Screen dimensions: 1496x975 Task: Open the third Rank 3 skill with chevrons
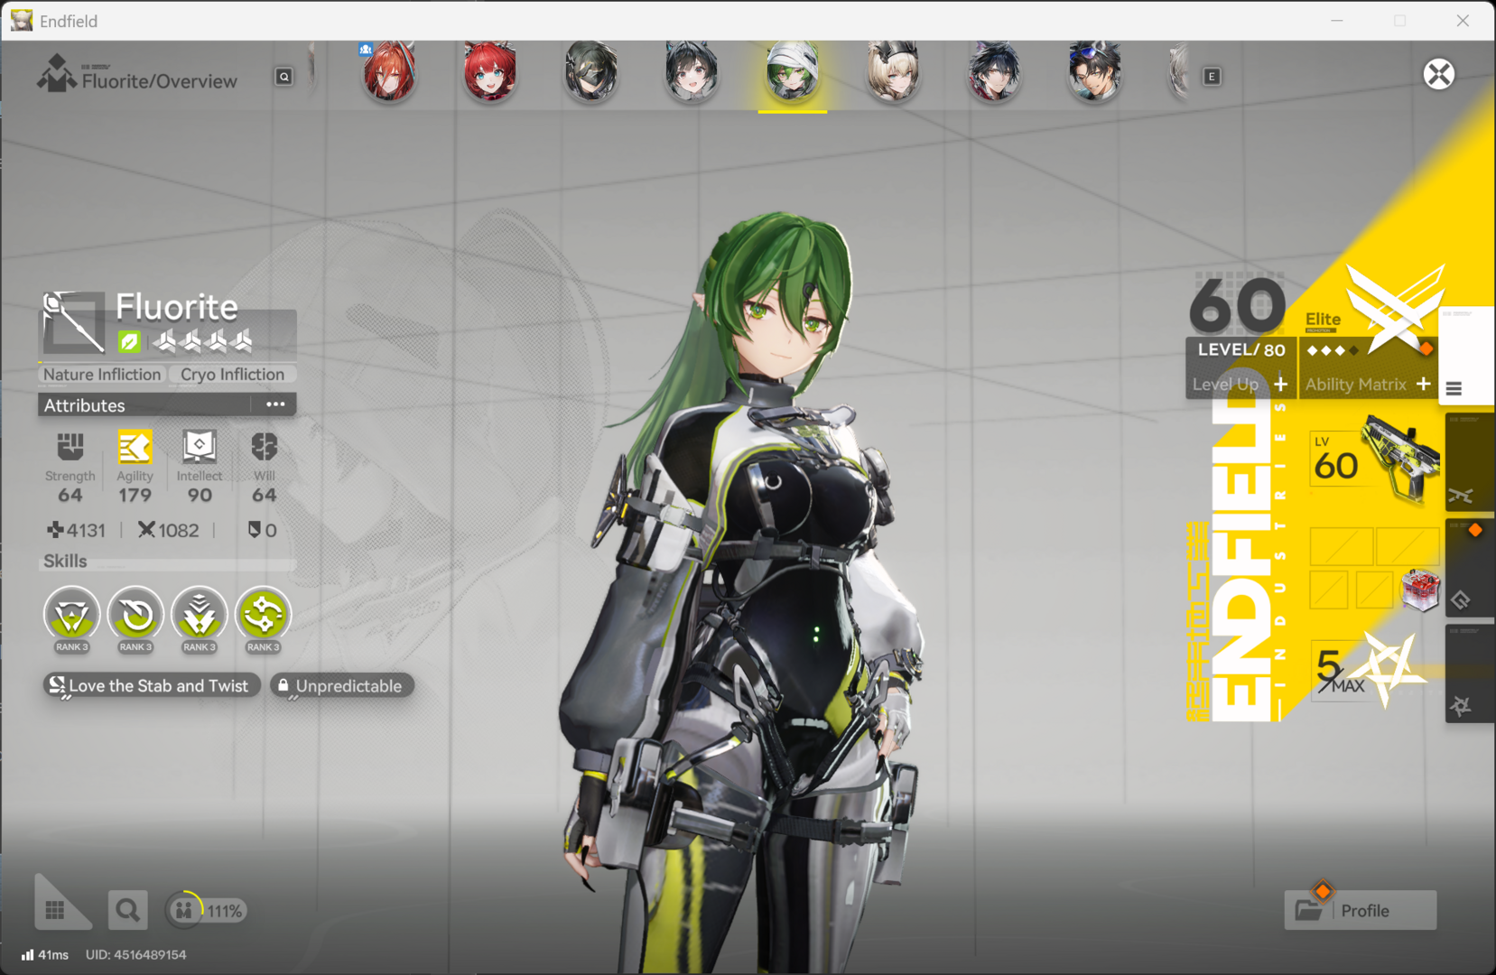(200, 617)
